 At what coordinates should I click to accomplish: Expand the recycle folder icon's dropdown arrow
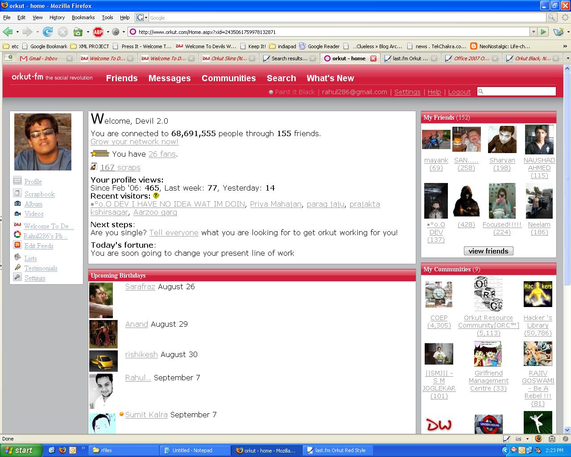click(x=88, y=32)
